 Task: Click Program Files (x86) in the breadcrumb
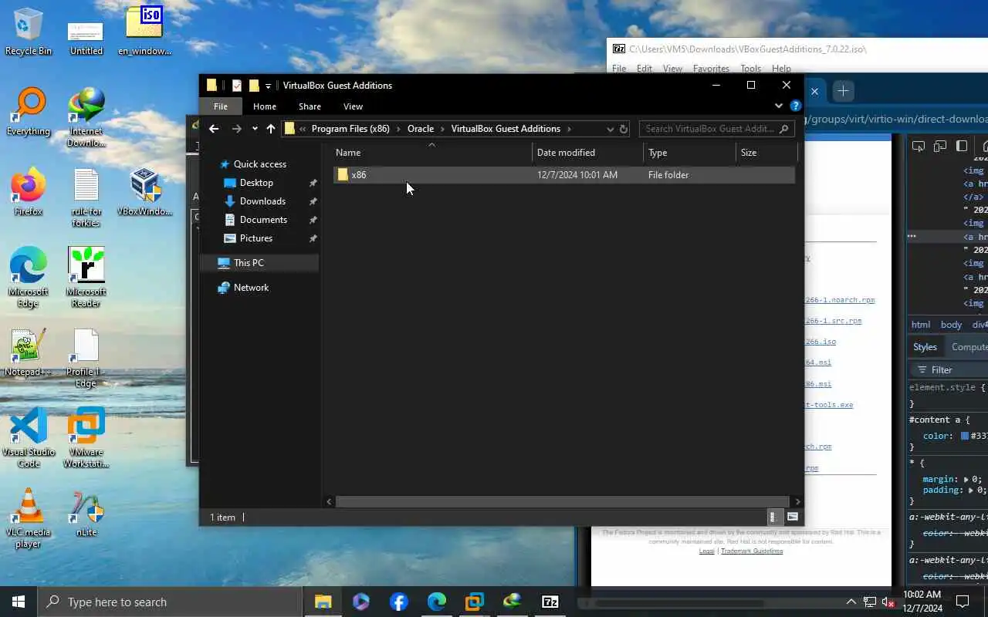pyautogui.click(x=350, y=129)
